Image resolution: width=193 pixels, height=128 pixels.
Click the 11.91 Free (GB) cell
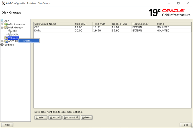pos(102,27)
